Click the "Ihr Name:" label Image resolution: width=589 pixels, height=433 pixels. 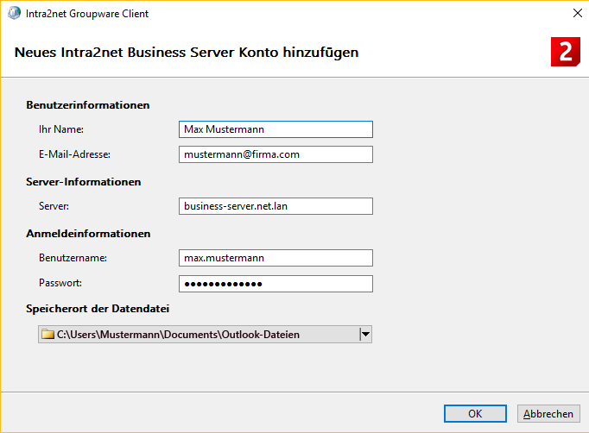pos(62,129)
